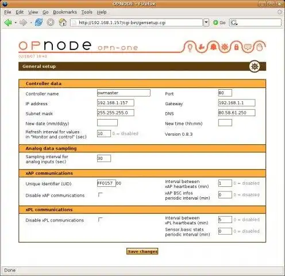Click the Subnet mask field

[115, 113]
